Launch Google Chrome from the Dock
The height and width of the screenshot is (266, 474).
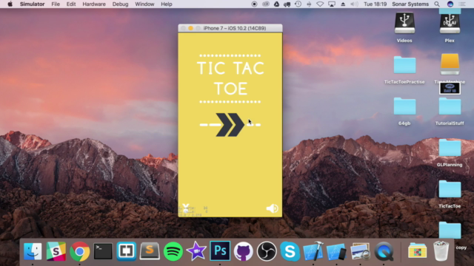click(x=79, y=251)
